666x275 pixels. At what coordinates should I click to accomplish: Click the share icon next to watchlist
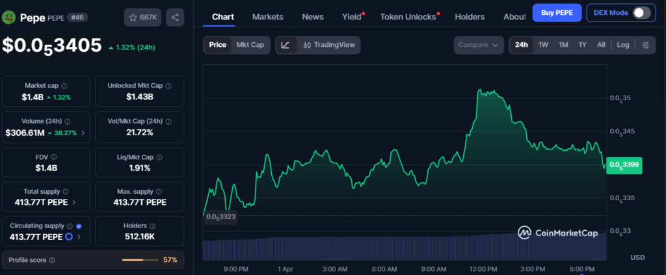click(x=174, y=18)
